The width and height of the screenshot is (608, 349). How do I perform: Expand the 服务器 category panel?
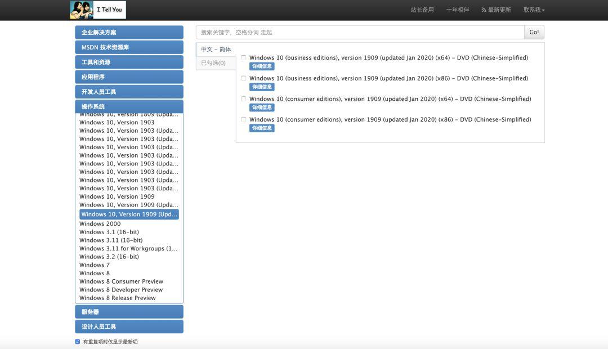pos(129,312)
